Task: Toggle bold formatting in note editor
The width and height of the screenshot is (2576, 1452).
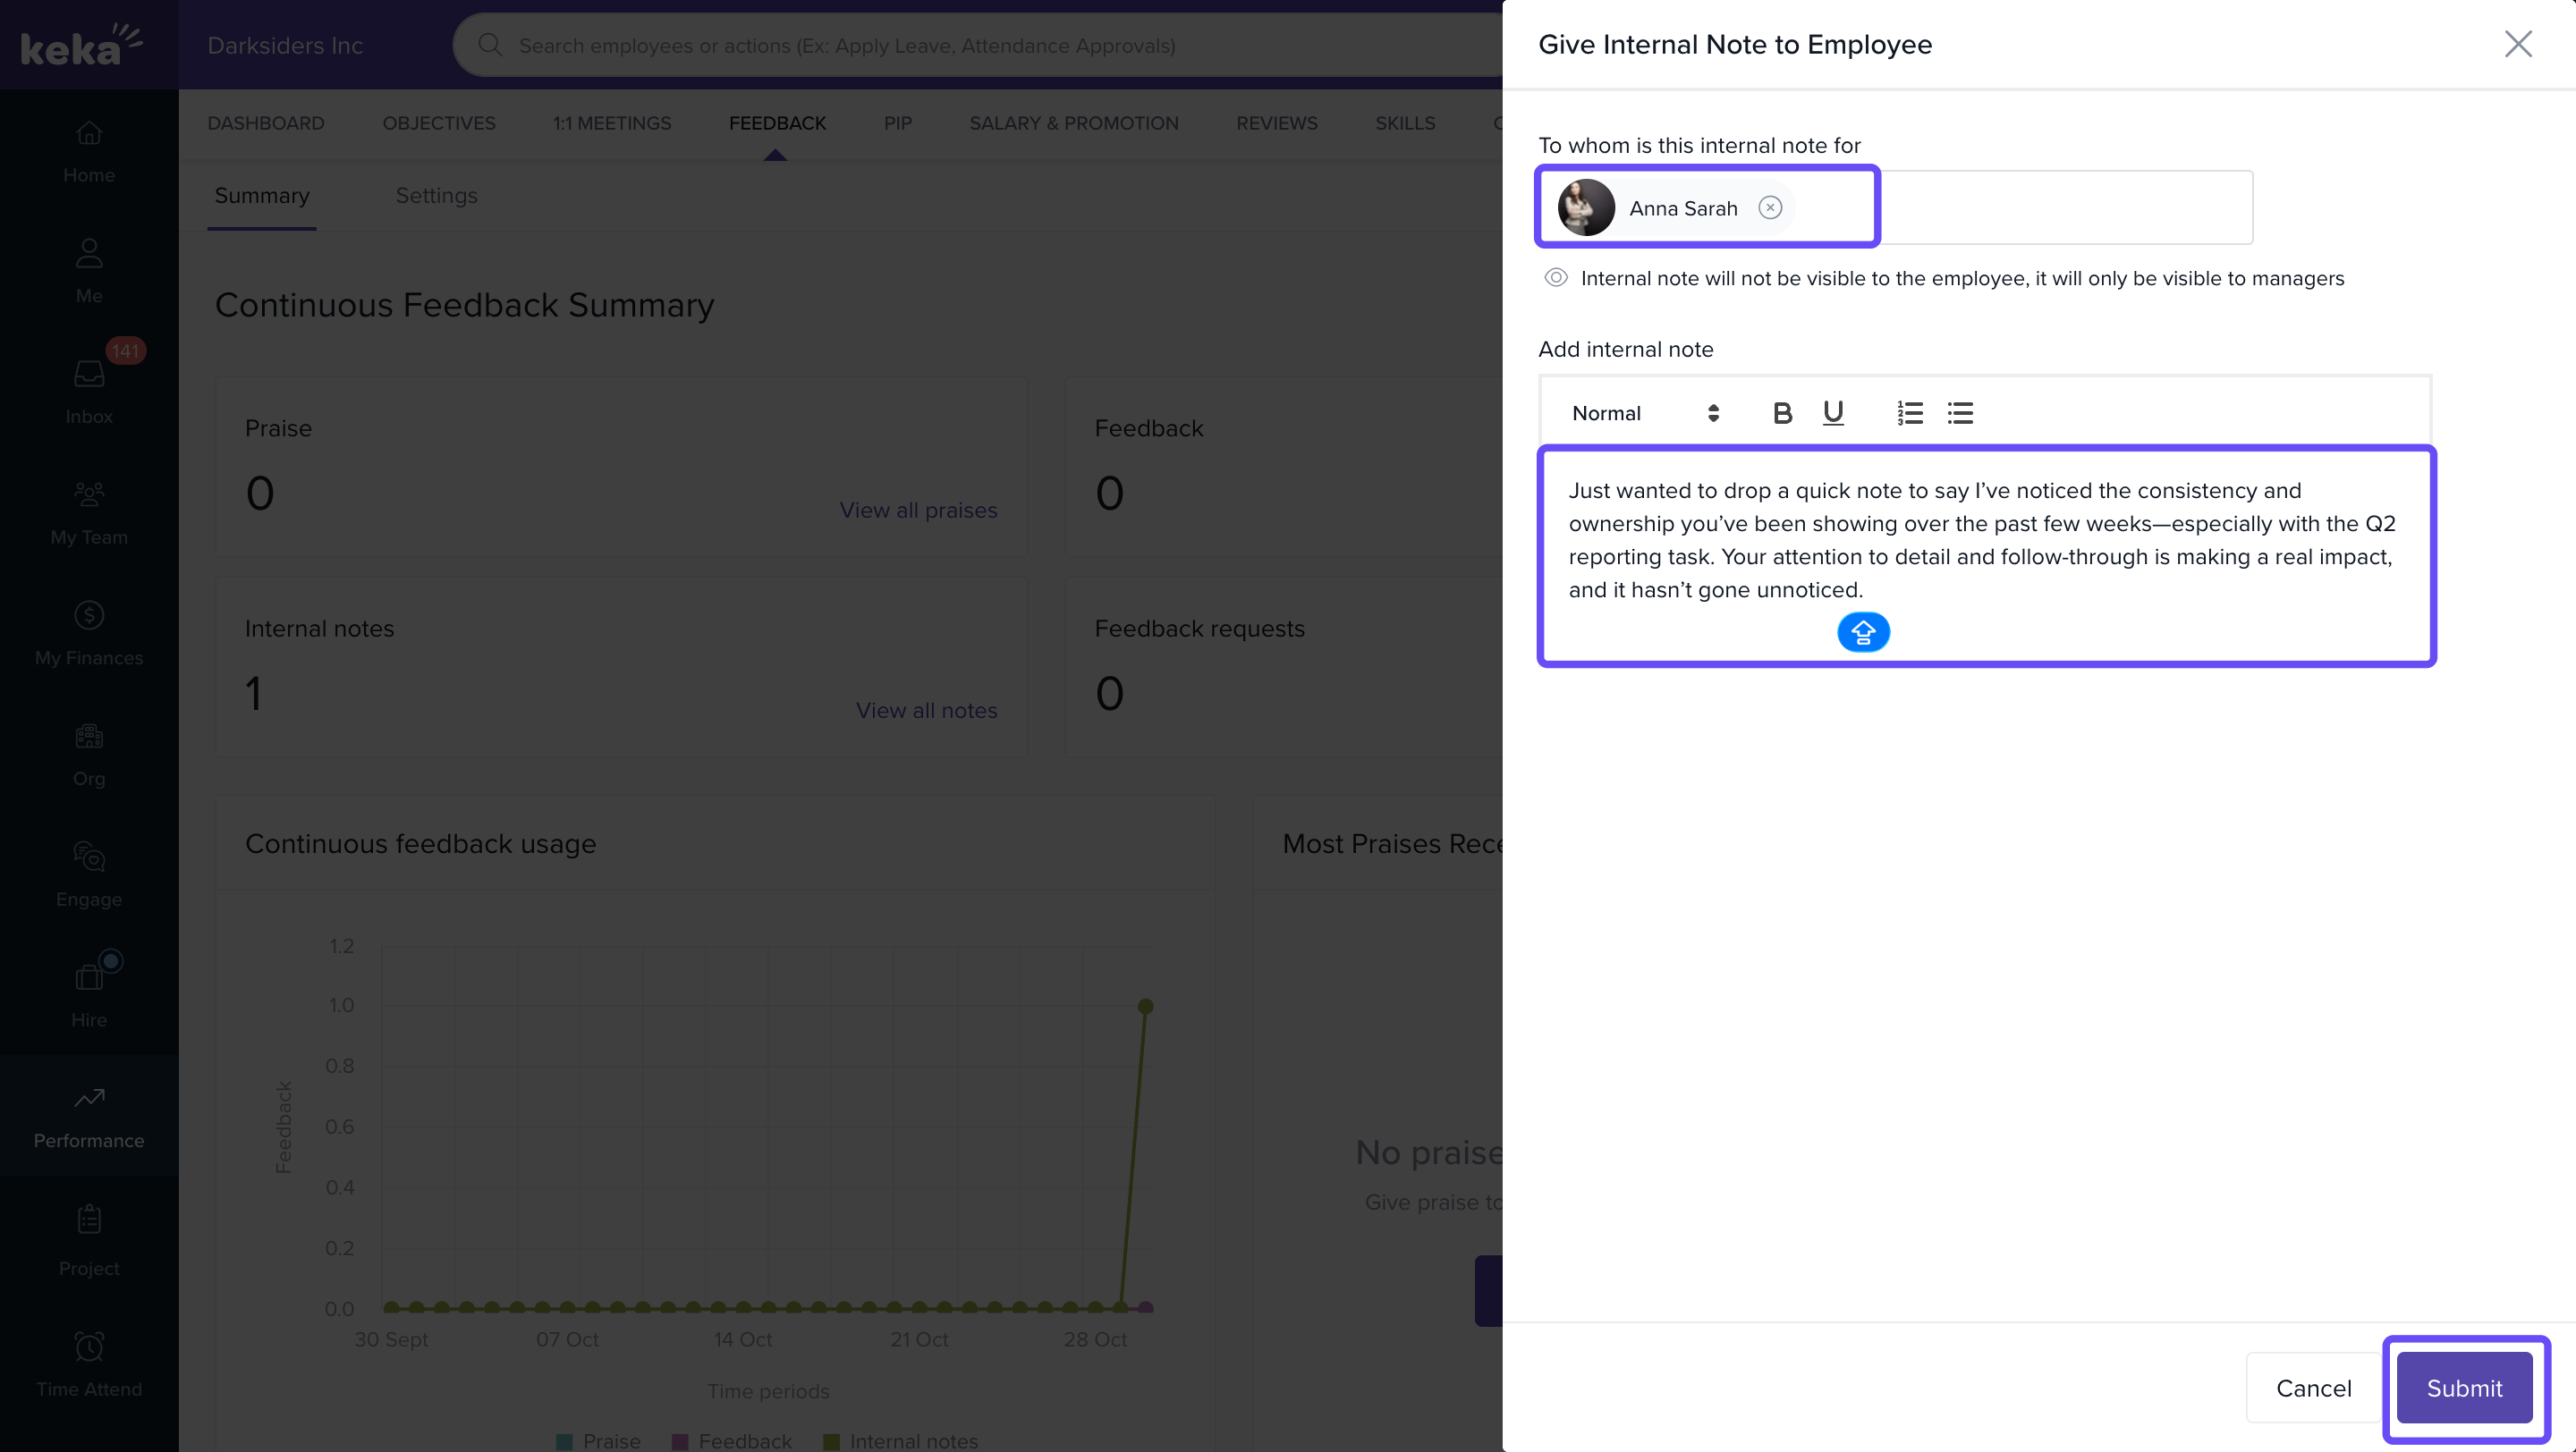Action: pos(1782,413)
